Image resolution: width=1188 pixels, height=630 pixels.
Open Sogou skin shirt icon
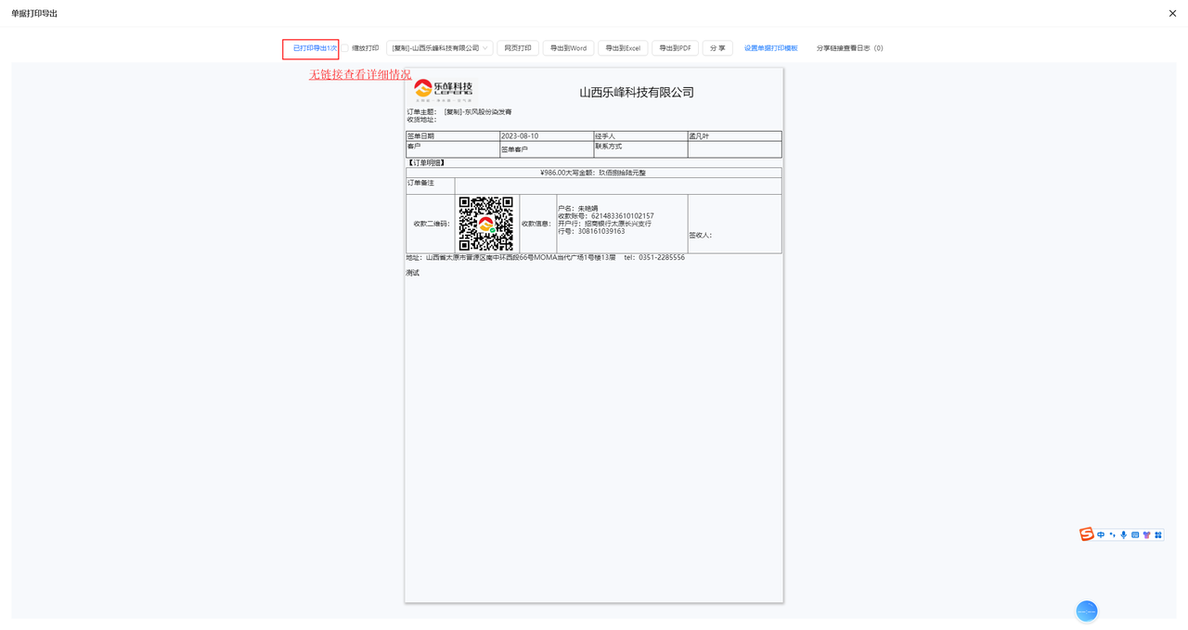[x=1146, y=535]
